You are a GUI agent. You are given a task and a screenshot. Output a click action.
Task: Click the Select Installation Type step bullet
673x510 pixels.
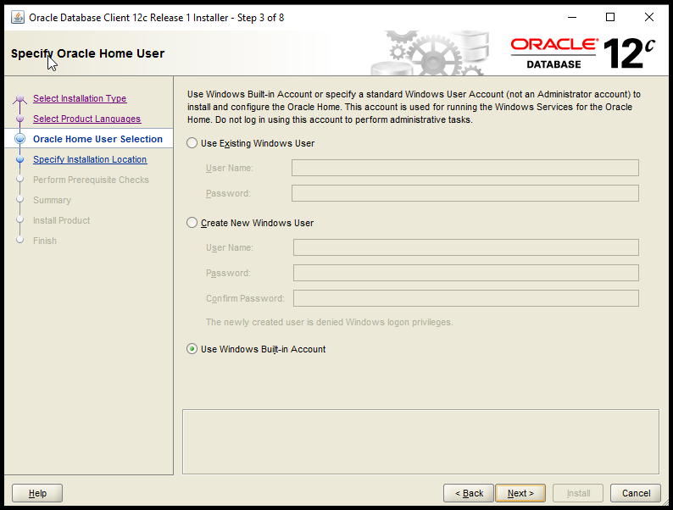click(x=19, y=99)
